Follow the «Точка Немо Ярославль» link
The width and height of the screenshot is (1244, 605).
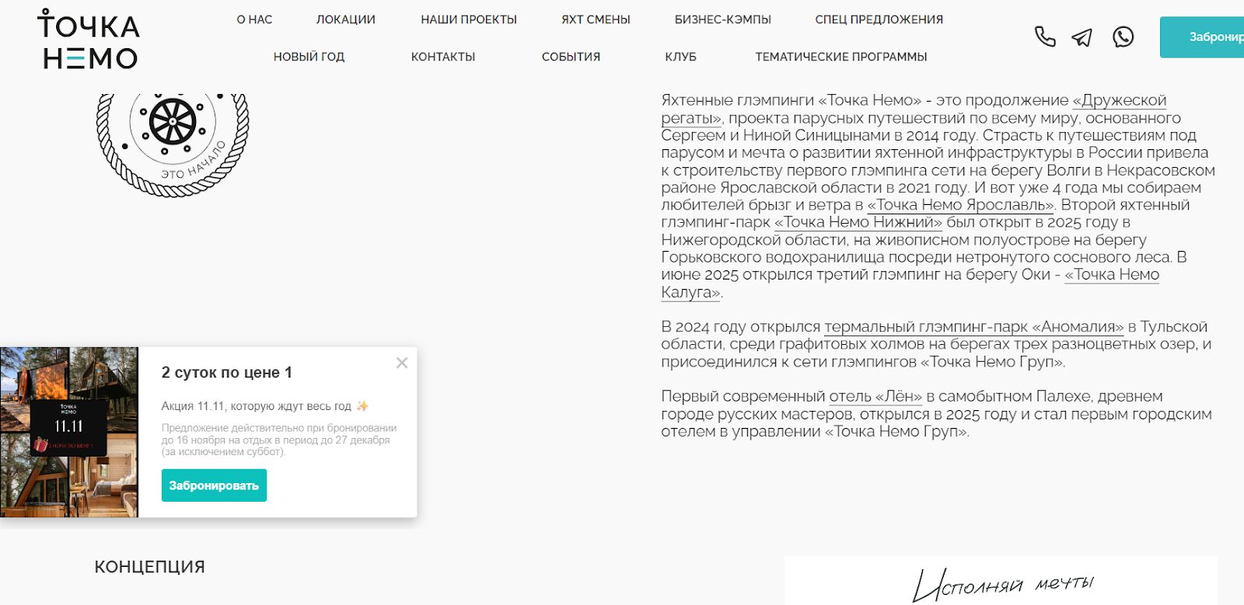(961, 205)
